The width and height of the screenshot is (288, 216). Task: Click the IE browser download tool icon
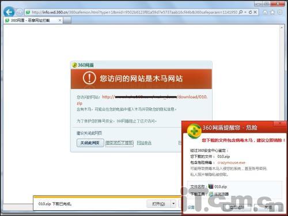tap(211, 194)
